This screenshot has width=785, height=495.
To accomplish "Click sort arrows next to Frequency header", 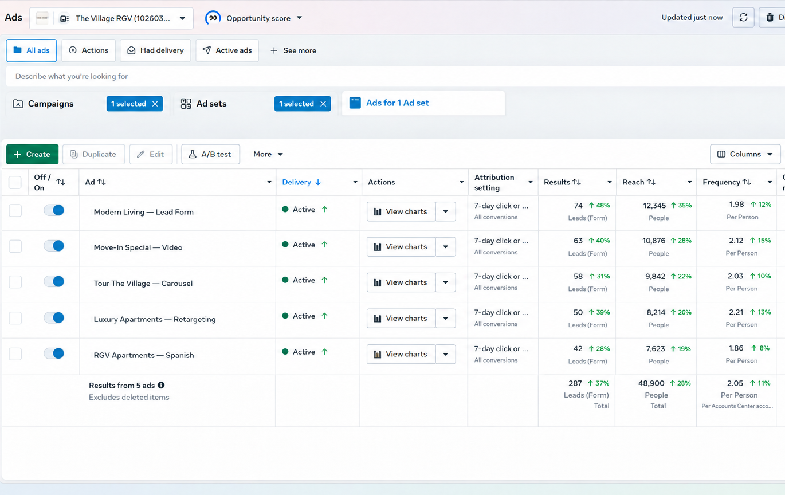I will [x=747, y=182].
